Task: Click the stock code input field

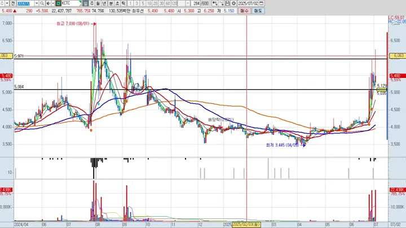Action: (x=25, y=3)
